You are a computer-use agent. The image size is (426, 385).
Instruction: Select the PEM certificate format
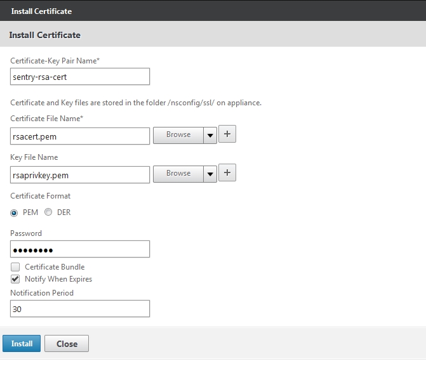pos(15,212)
